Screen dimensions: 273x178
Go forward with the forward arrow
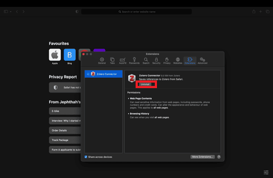pos(24,11)
